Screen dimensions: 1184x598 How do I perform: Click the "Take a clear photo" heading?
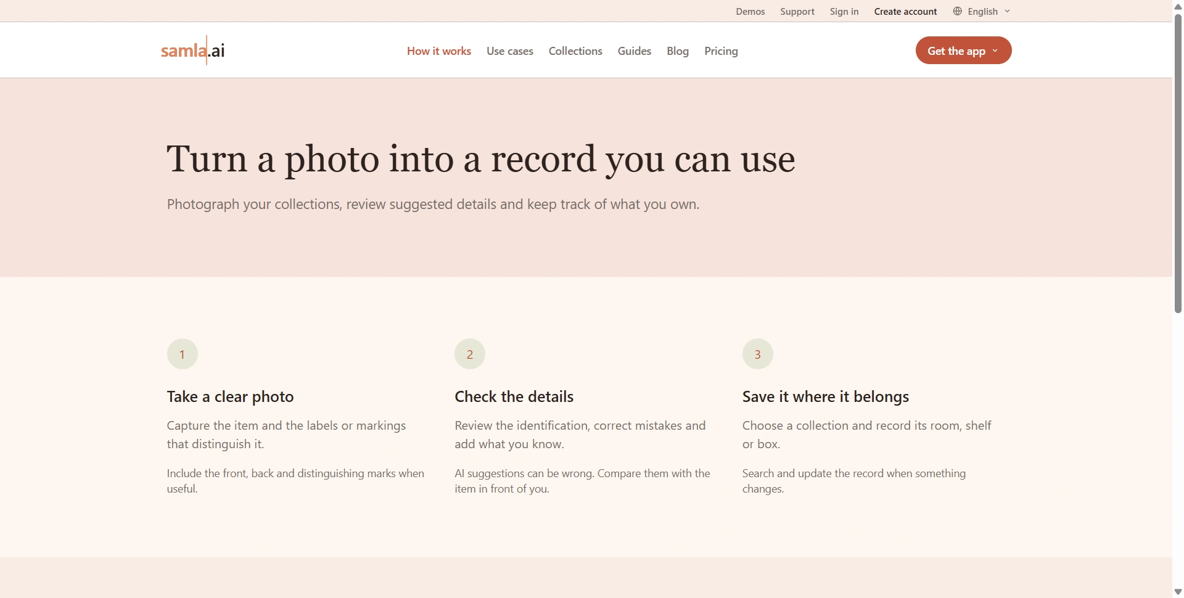(230, 396)
